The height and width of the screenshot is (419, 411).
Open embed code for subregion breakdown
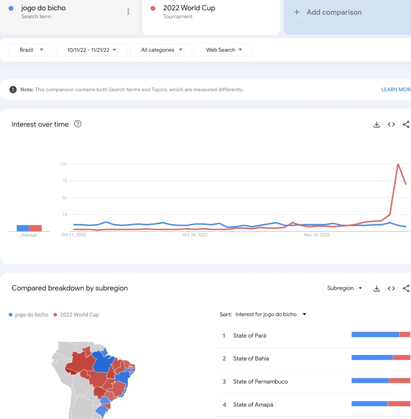click(x=391, y=288)
